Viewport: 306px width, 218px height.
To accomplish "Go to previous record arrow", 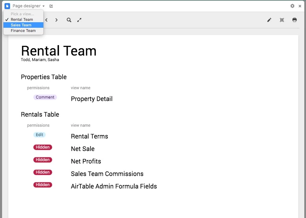I will [x=46, y=20].
